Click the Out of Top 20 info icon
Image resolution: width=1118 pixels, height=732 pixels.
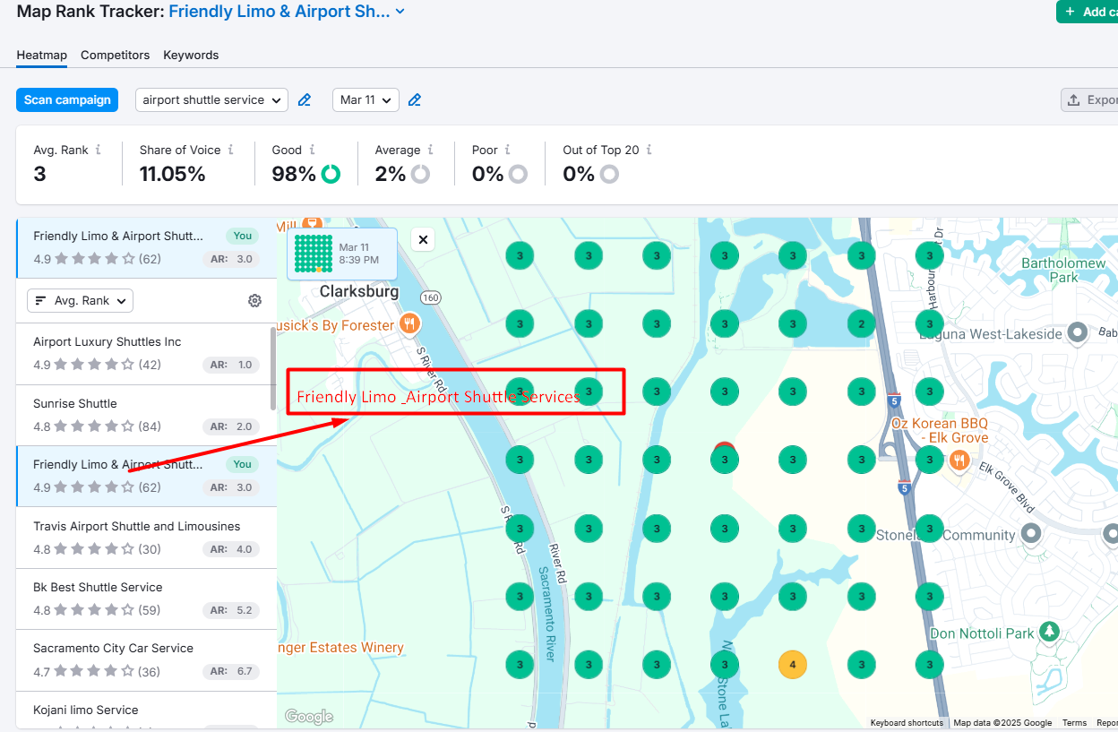point(649,150)
